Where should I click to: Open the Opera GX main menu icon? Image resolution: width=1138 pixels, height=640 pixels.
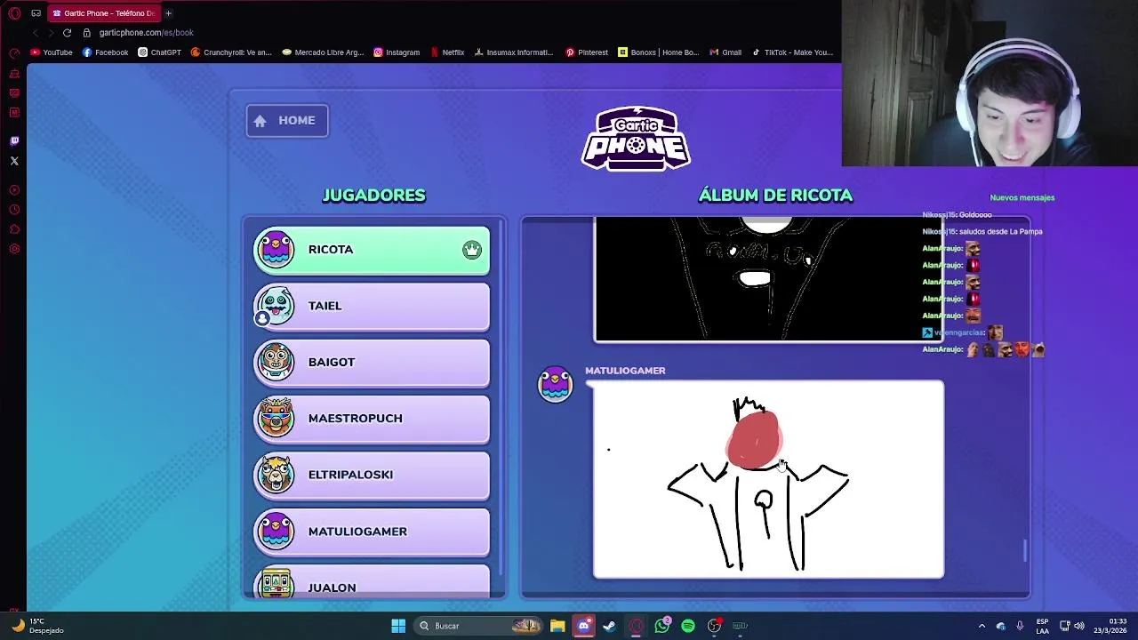coord(14,13)
